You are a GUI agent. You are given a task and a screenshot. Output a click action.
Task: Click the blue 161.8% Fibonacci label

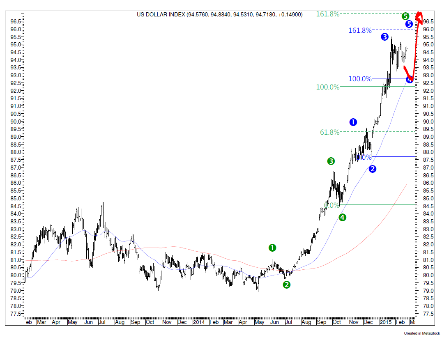coord(360,30)
